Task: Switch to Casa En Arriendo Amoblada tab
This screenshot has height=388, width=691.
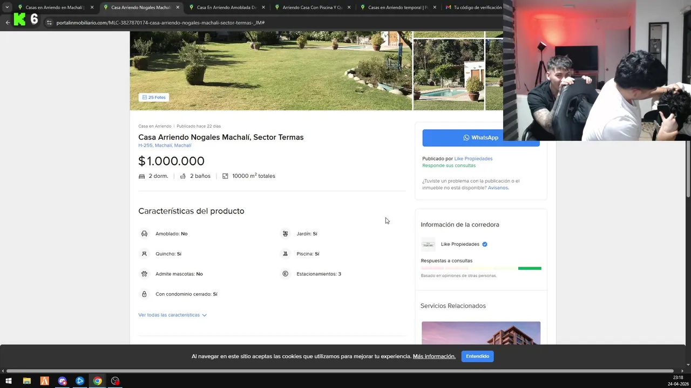Action: (226, 8)
